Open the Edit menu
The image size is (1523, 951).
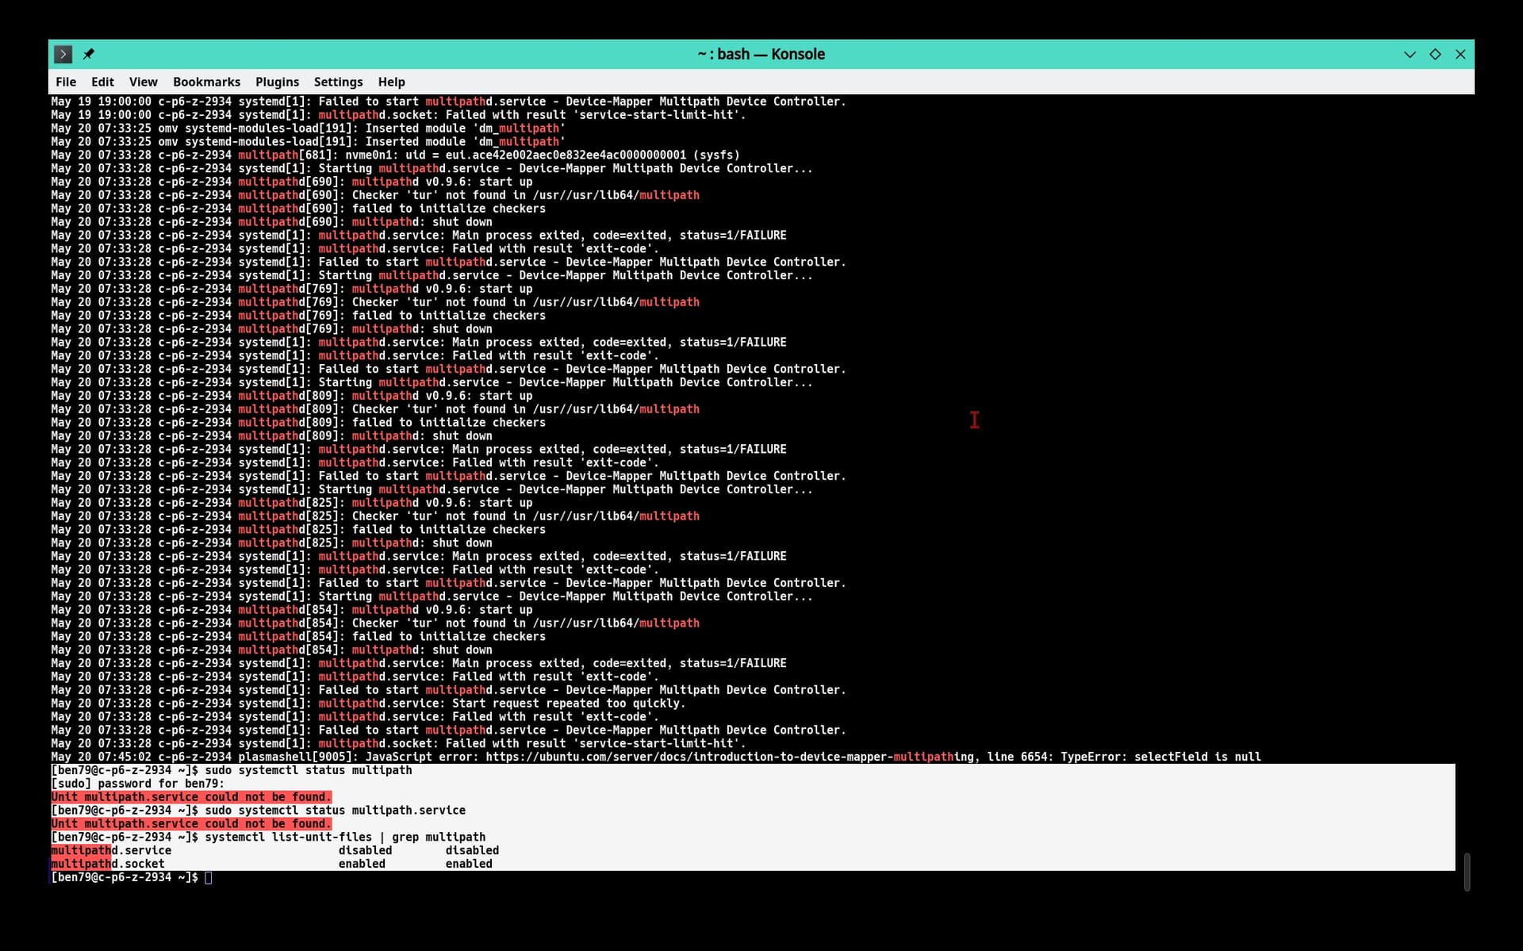pyautogui.click(x=102, y=82)
